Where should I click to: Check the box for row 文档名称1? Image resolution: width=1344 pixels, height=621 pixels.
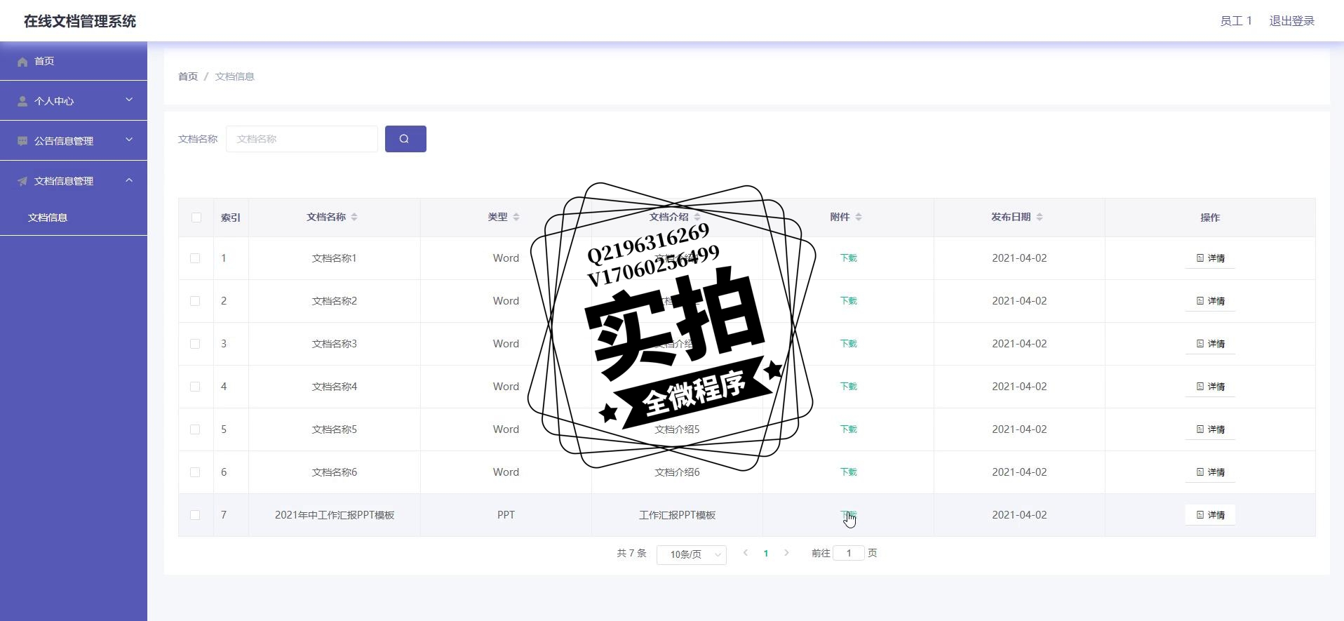195,258
